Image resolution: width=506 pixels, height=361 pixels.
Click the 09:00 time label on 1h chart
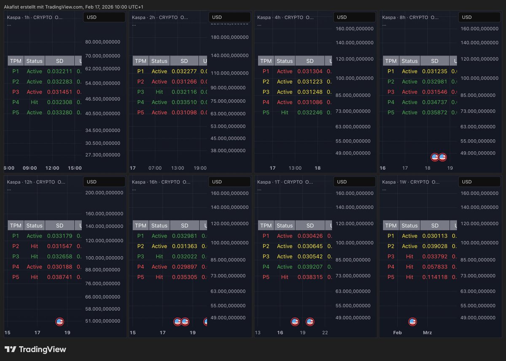pos(29,168)
